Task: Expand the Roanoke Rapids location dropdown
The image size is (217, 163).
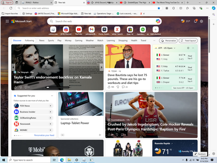Action: click(172, 143)
